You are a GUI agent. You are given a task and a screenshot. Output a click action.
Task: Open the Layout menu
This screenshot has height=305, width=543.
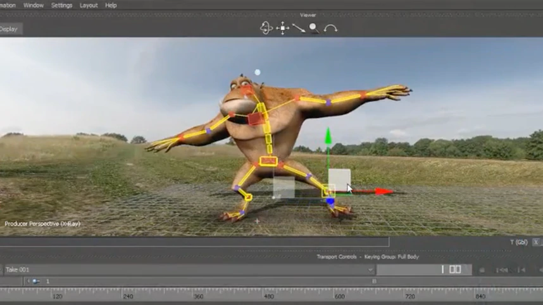pyautogui.click(x=89, y=5)
